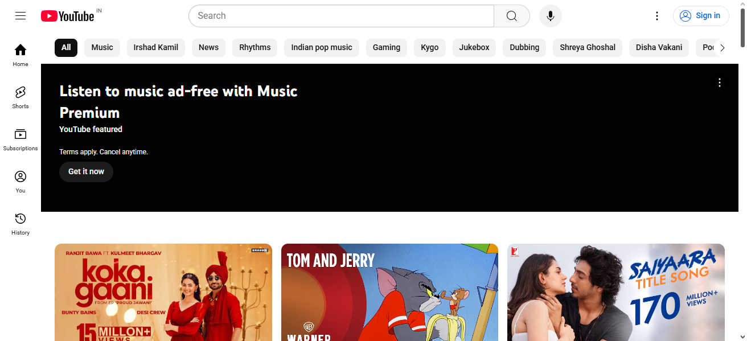Open History from the sidebar
This screenshot has width=747, height=341.
click(x=20, y=224)
